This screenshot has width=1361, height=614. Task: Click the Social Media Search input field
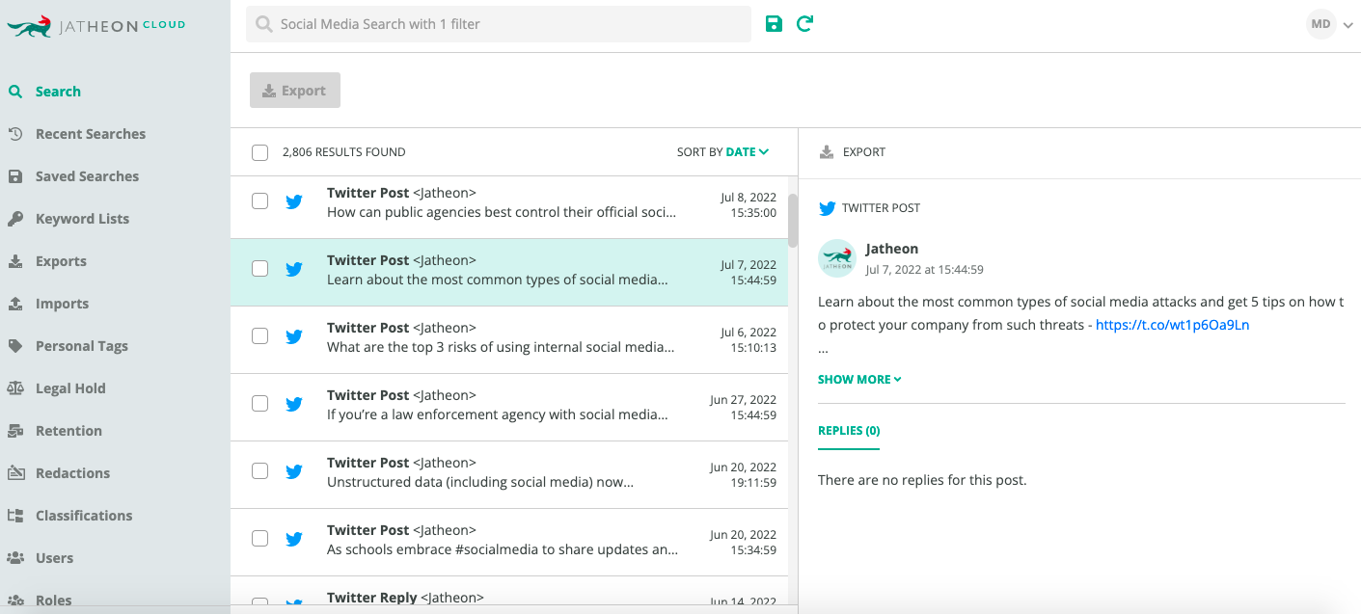(x=499, y=24)
